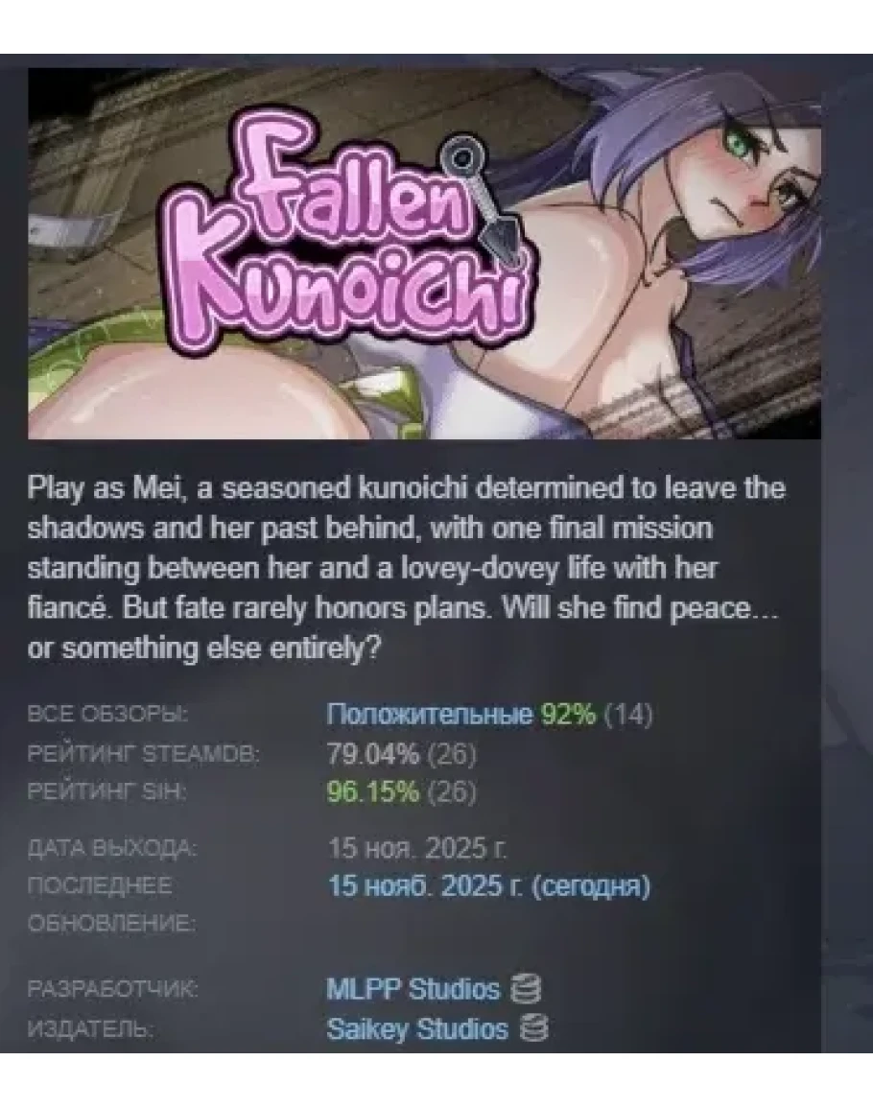Viewport: 873px width, 1108px height.
Task: Select the SteamDB rating value 79.04%
Action: [372, 755]
